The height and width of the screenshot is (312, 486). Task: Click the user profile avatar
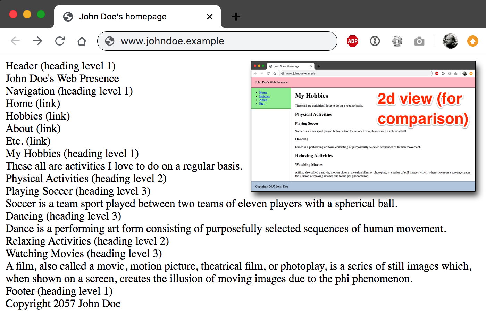click(450, 41)
